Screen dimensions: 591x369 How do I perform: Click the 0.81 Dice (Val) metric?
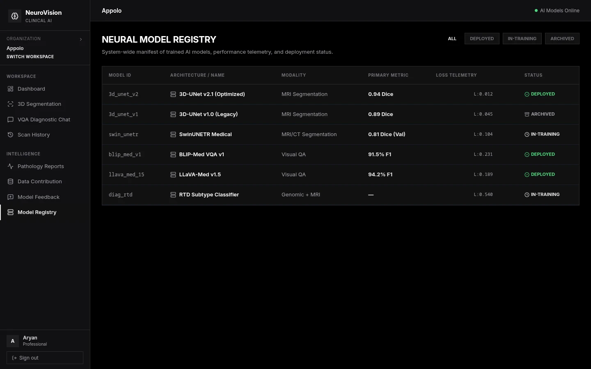(x=387, y=134)
